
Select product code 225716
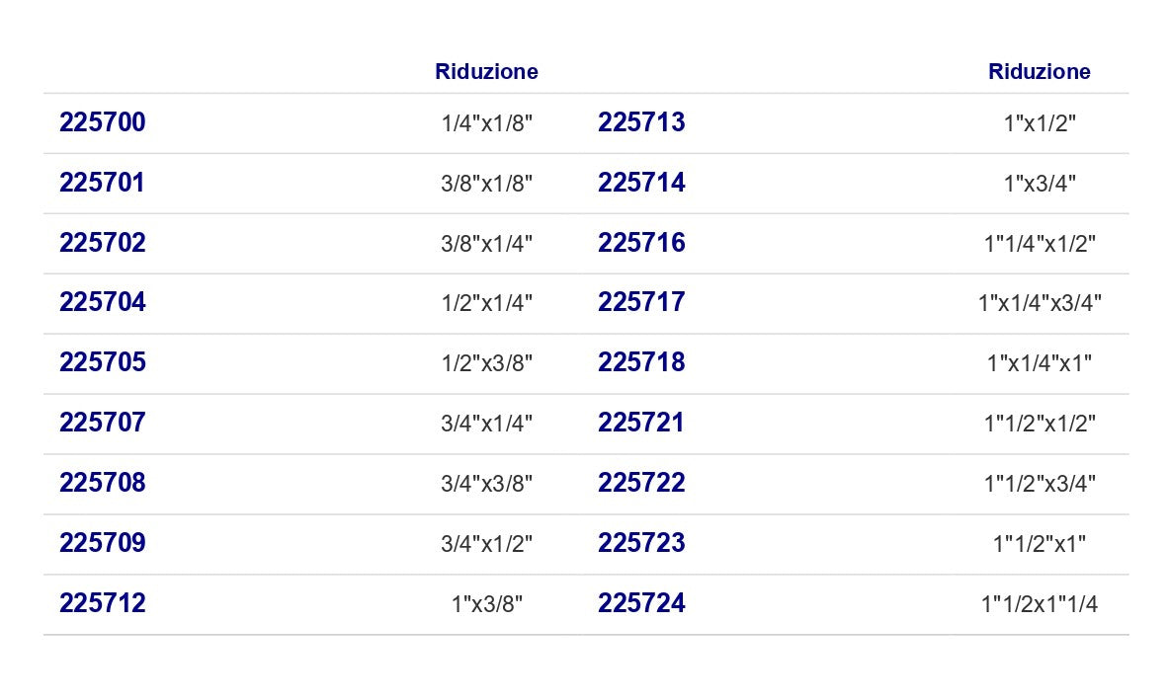tap(641, 243)
